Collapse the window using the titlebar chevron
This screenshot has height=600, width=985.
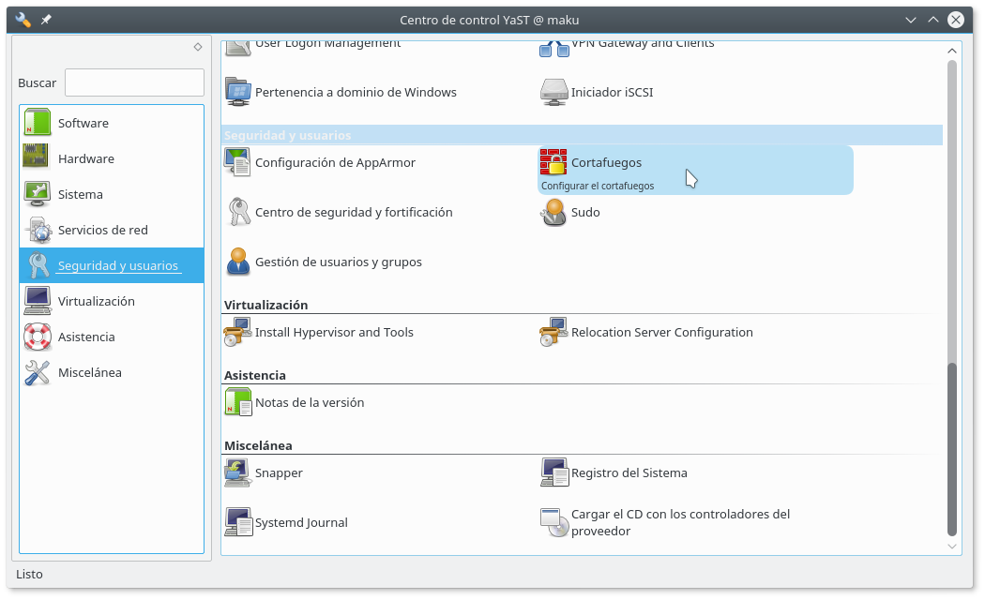(910, 19)
